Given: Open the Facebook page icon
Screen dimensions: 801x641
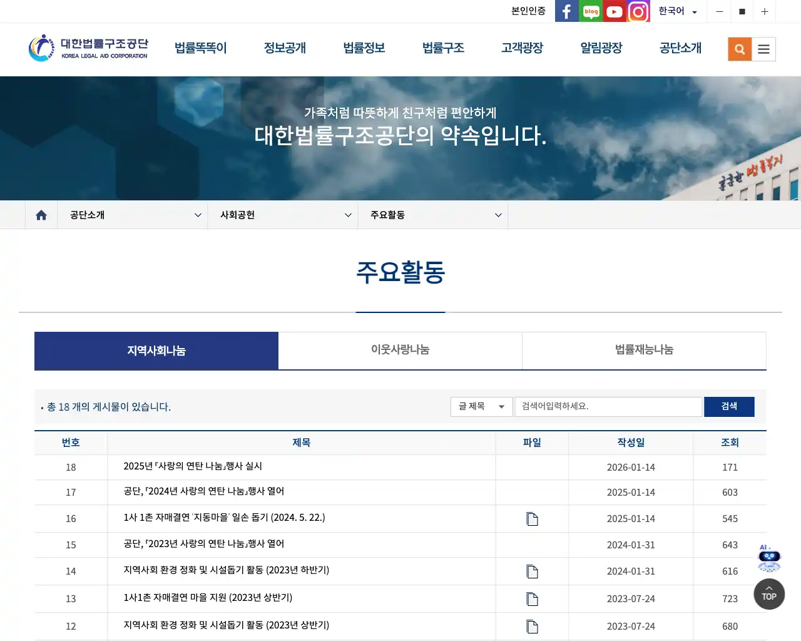Looking at the screenshot, I should (566, 11).
